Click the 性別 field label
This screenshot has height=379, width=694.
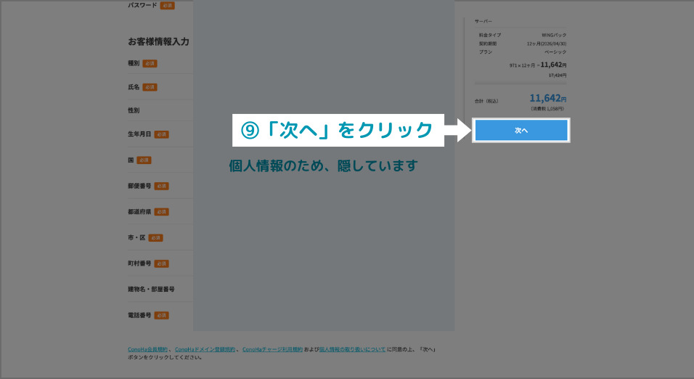[x=134, y=110]
